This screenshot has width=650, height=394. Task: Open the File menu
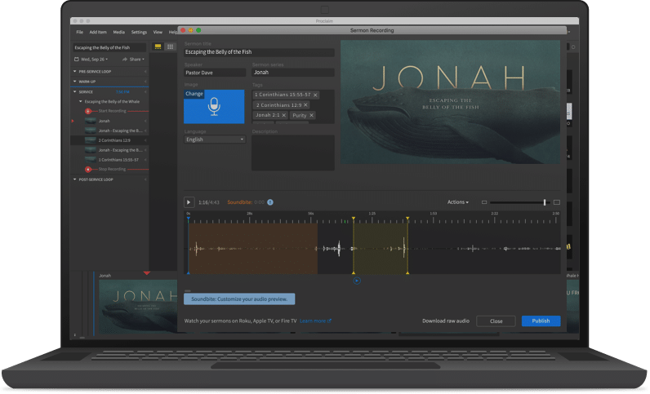[79, 32]
